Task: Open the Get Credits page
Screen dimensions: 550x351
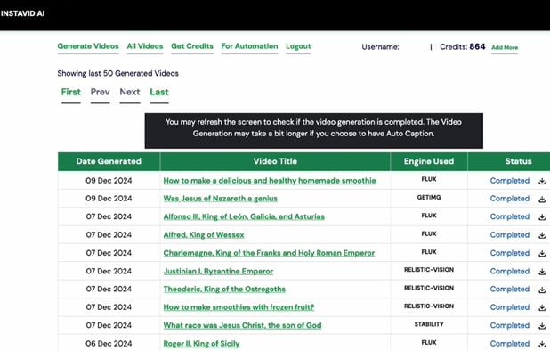Action: 192,46
